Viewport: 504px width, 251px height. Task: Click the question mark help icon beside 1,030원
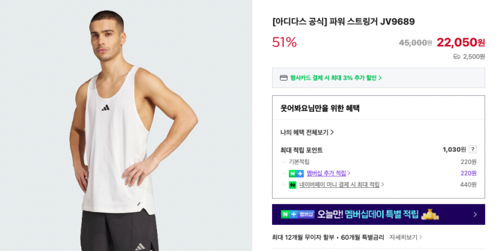click(x=473, y=149)
